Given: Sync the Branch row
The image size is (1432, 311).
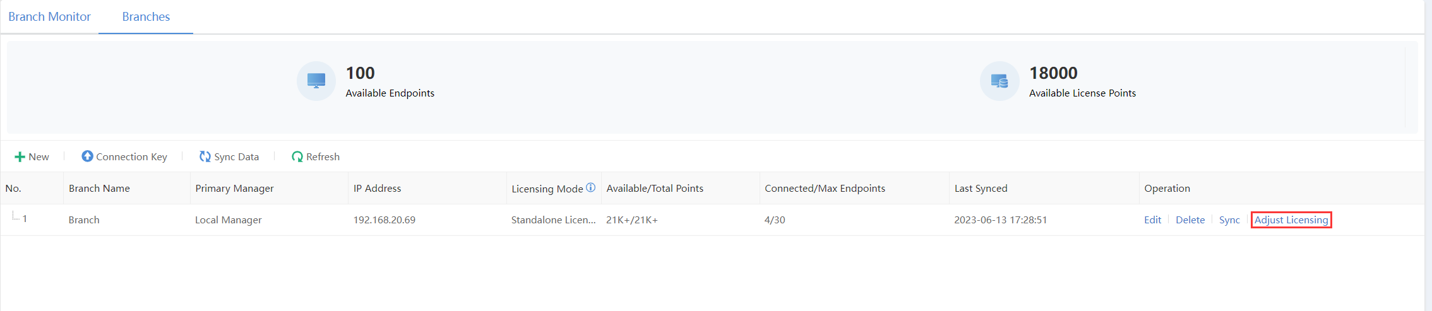Looking at the screenshot, I should (1229, 220).
